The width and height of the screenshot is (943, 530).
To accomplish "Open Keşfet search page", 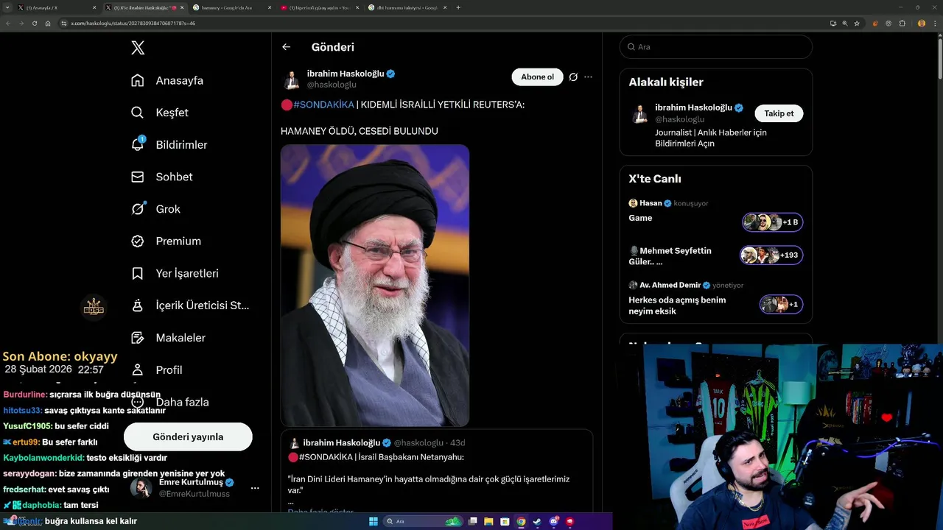I will point(159,113).
